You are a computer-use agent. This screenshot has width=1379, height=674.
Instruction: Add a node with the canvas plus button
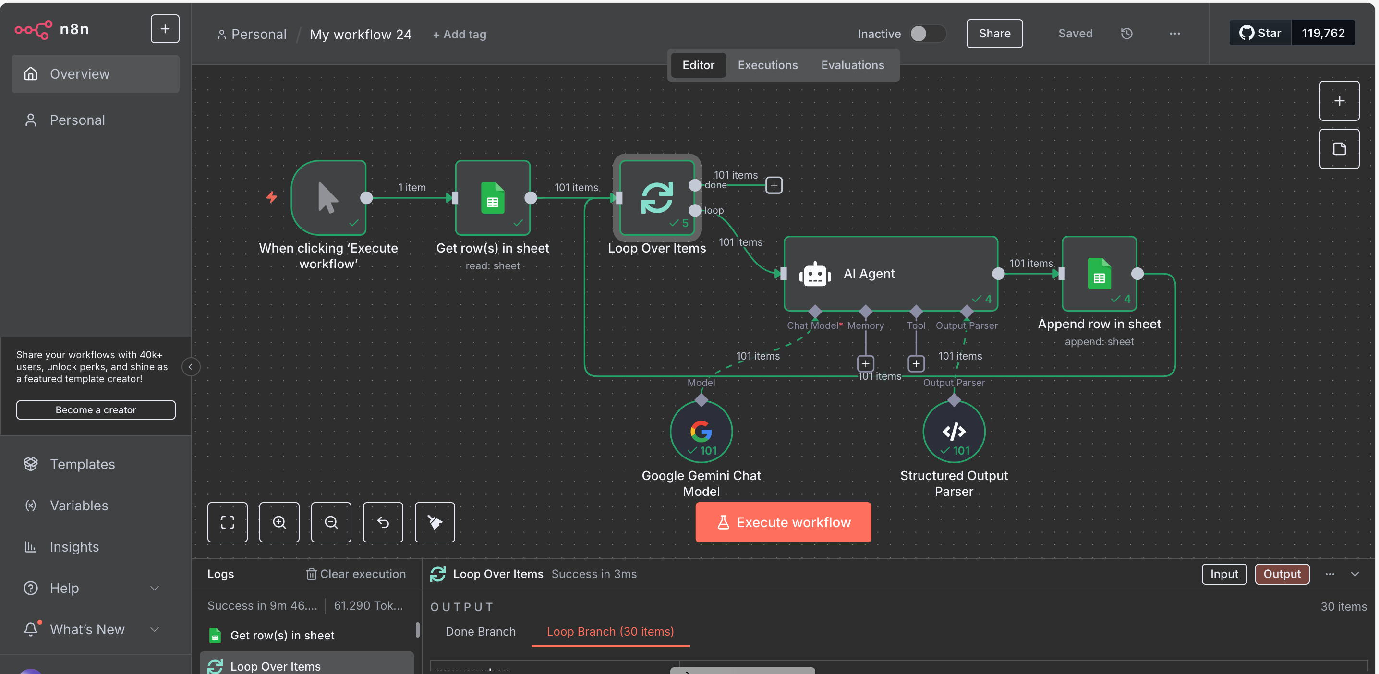click(1339, 101)
